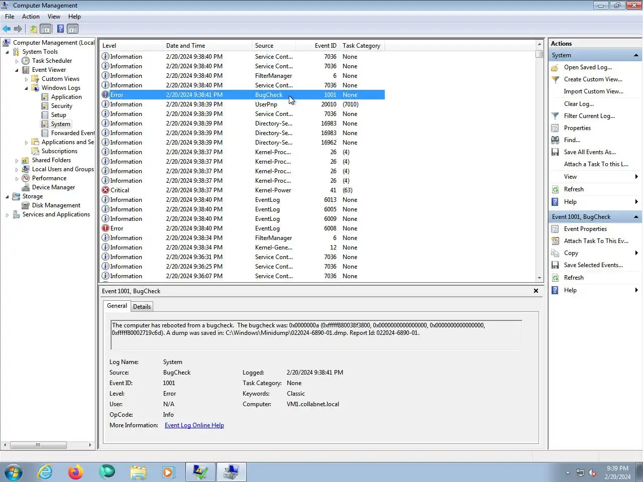Click the Performance monitor icon in tree
This screenshot has height=482, width=643.
tap(26, 178)
